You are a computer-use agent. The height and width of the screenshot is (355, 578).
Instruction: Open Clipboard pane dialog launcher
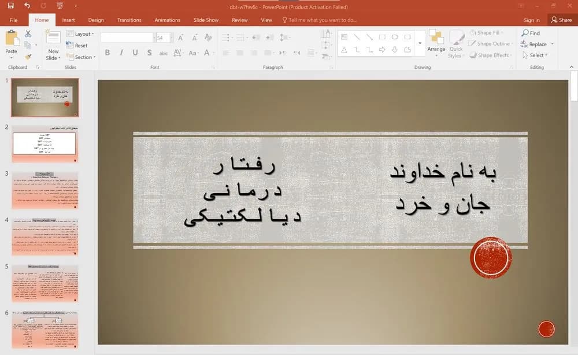click(38, 67)
